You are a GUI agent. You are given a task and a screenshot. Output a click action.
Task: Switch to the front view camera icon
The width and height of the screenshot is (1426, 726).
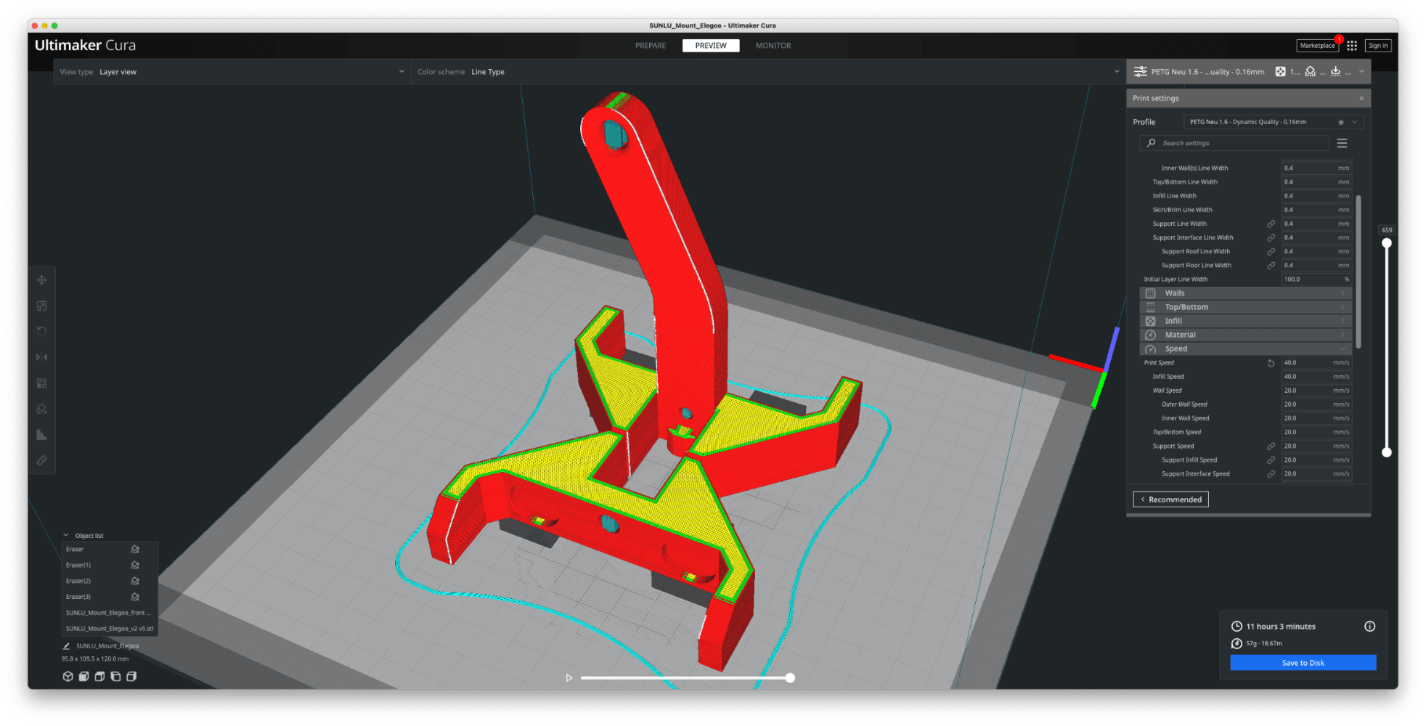click(84, 677)
